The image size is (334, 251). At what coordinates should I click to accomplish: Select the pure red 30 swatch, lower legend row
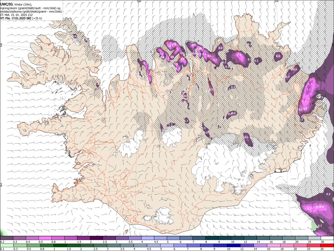327,245
